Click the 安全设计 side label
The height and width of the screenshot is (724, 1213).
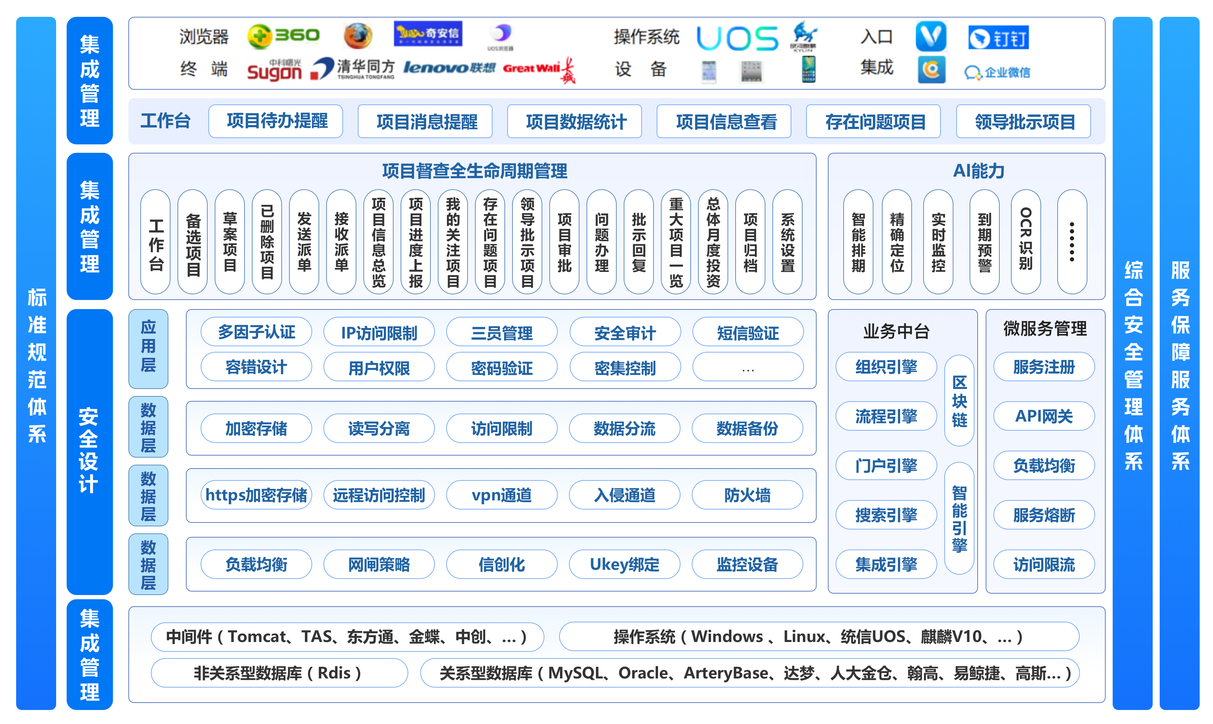[x=89, y=451]
